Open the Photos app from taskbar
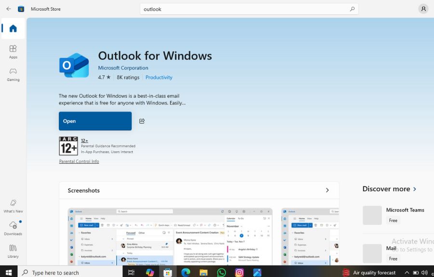This screenshot has height=277, width=434. [x=257, y=273]
